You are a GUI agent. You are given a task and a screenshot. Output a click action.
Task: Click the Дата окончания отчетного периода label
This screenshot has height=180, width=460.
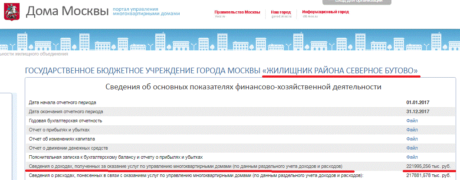[66, 112]
